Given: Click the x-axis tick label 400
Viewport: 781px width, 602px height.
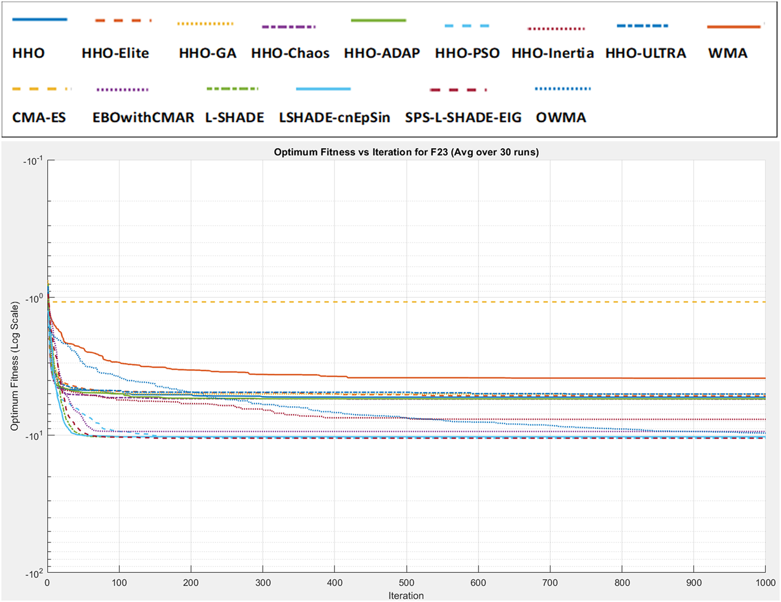Looking at the screenshot, I should coord(335,583).
